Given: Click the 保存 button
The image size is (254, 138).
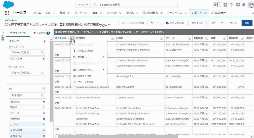Looking at the screenshot, I should [x=214, y=23].
